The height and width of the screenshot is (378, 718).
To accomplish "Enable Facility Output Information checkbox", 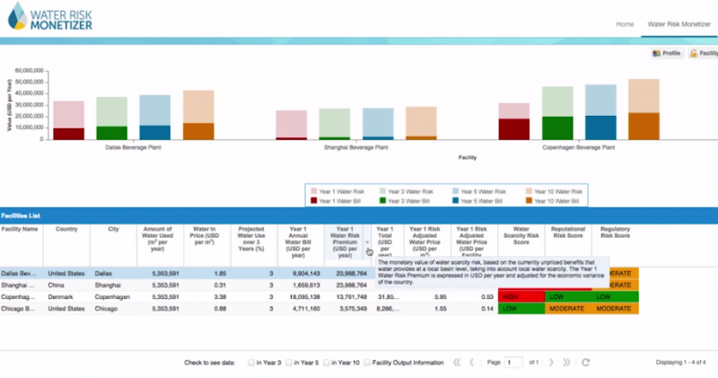I will [367, 363].
